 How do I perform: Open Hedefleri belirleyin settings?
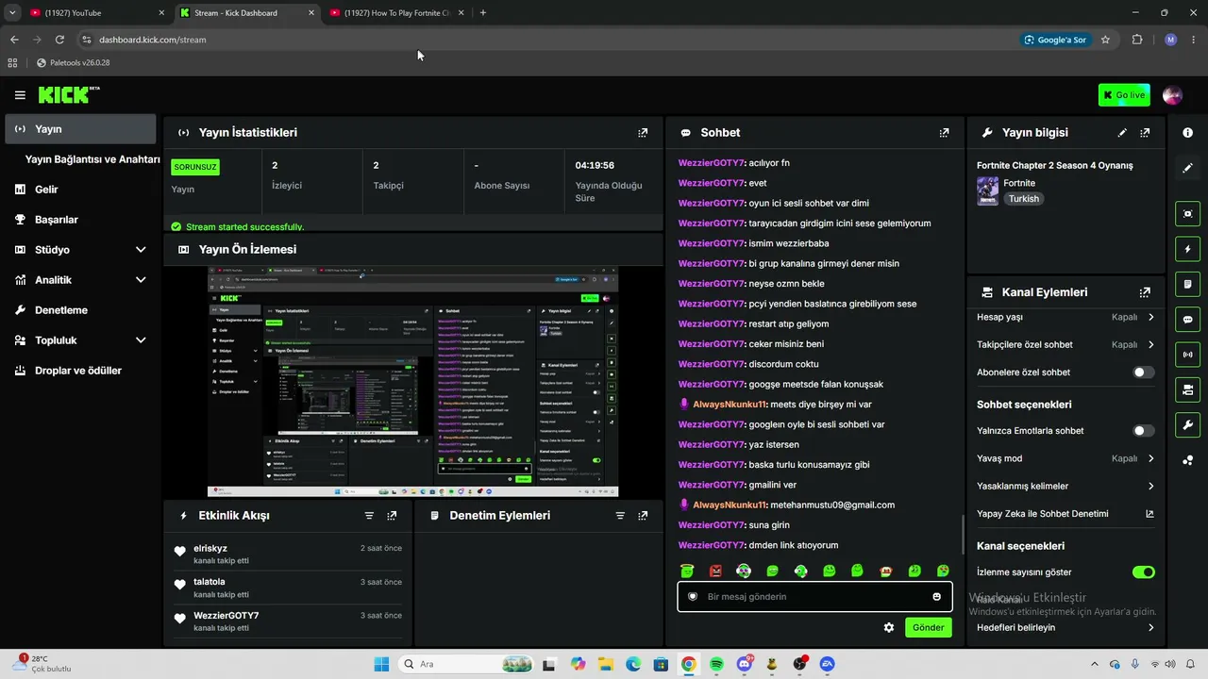1065,627
